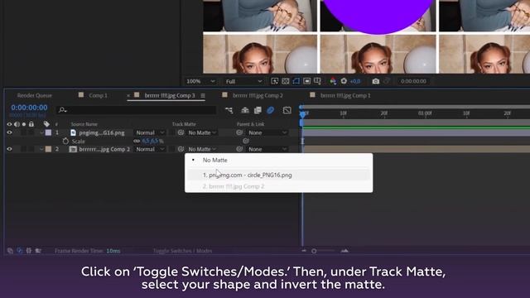
Task: Click the Reset Exposure icon
Action: (x=344, y=81)
